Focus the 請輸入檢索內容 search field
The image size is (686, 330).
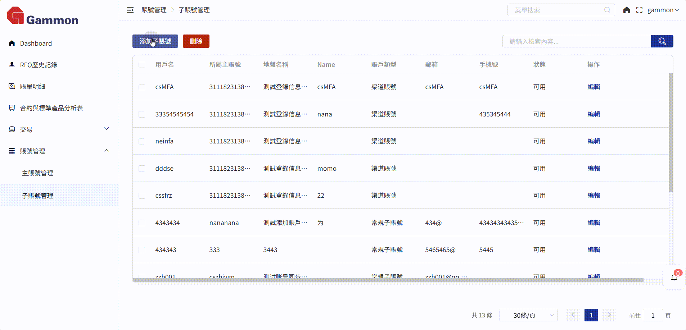[x=576, y=41]
